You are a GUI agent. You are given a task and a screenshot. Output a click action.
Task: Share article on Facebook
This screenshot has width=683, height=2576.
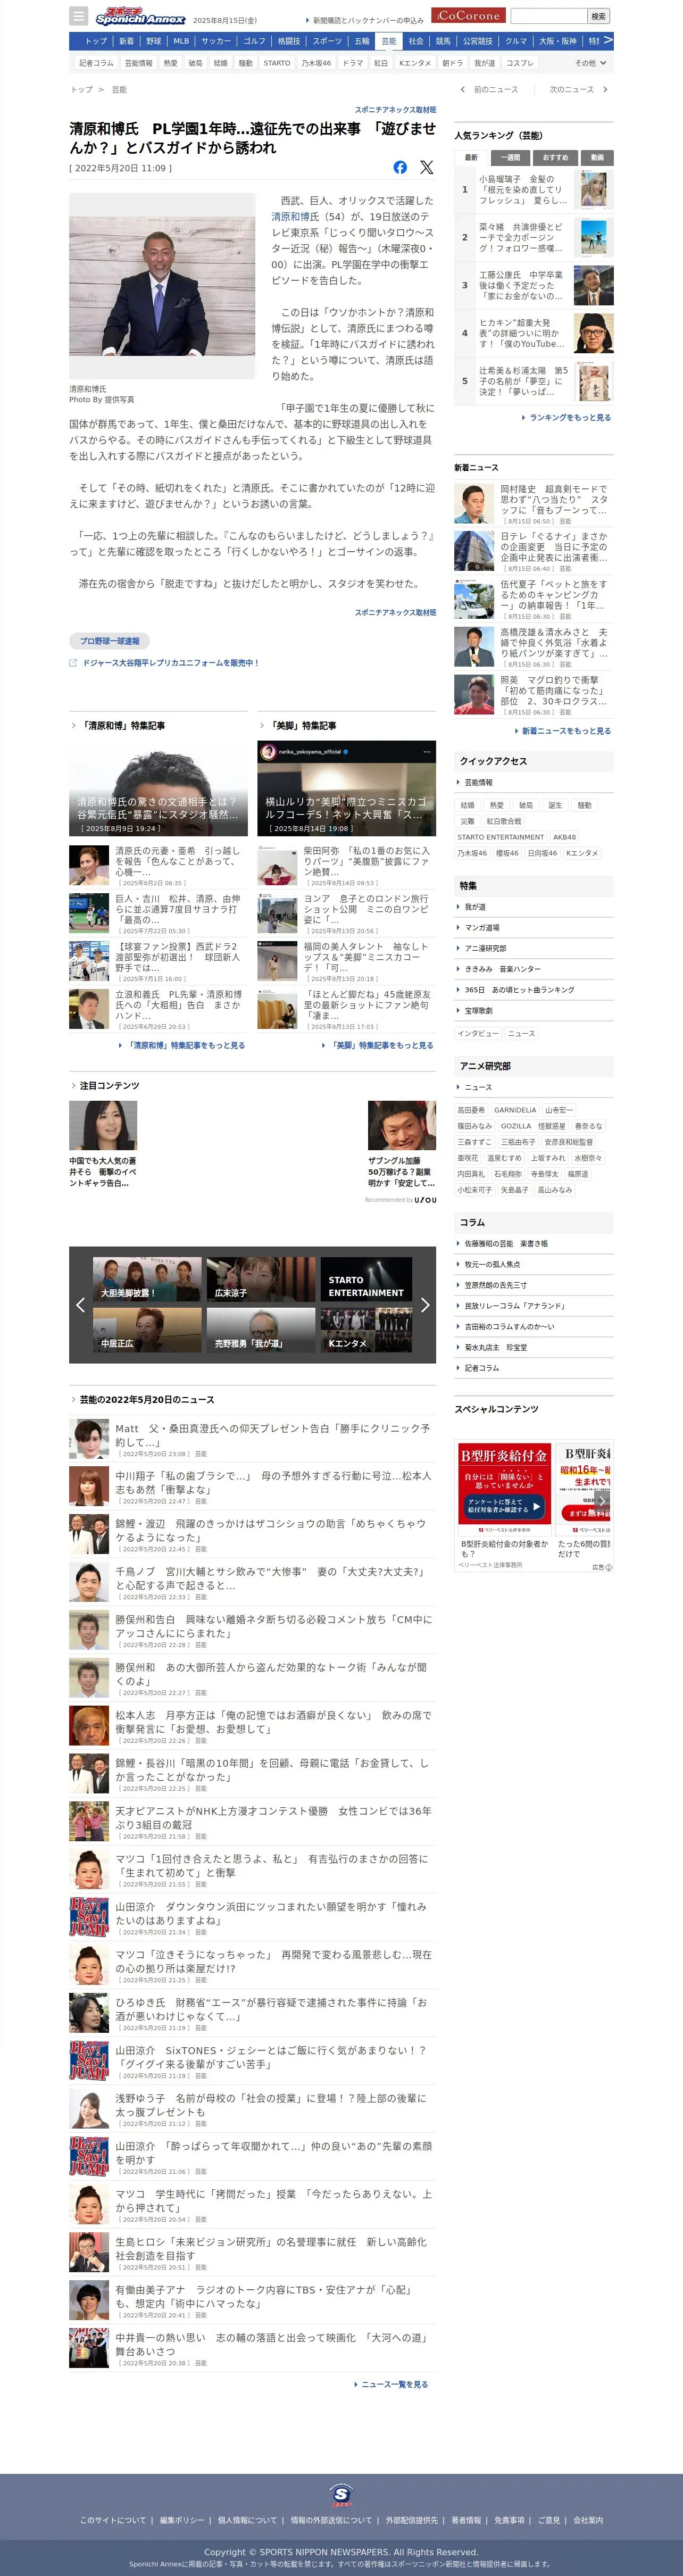pyautogui.click(x=400, y=167)
